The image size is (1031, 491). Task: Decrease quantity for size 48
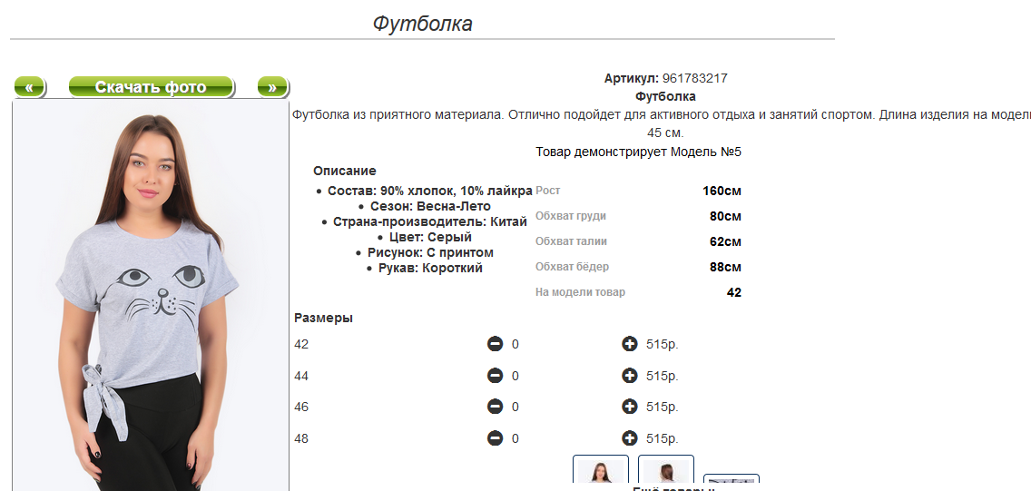(x=496, y=438)
